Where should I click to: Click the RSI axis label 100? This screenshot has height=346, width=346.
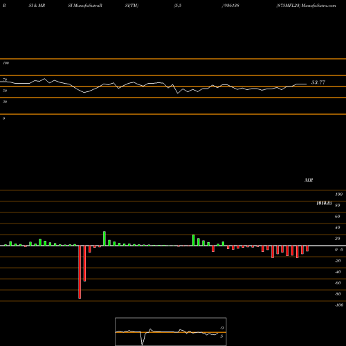pyautogui.click(x=6, y=63)
